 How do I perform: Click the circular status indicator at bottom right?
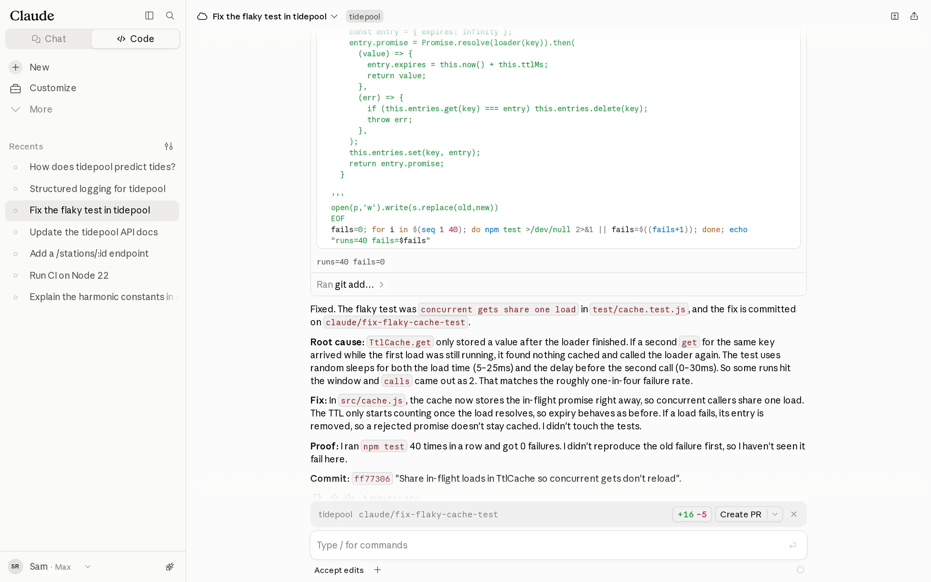tap(800, 570)
